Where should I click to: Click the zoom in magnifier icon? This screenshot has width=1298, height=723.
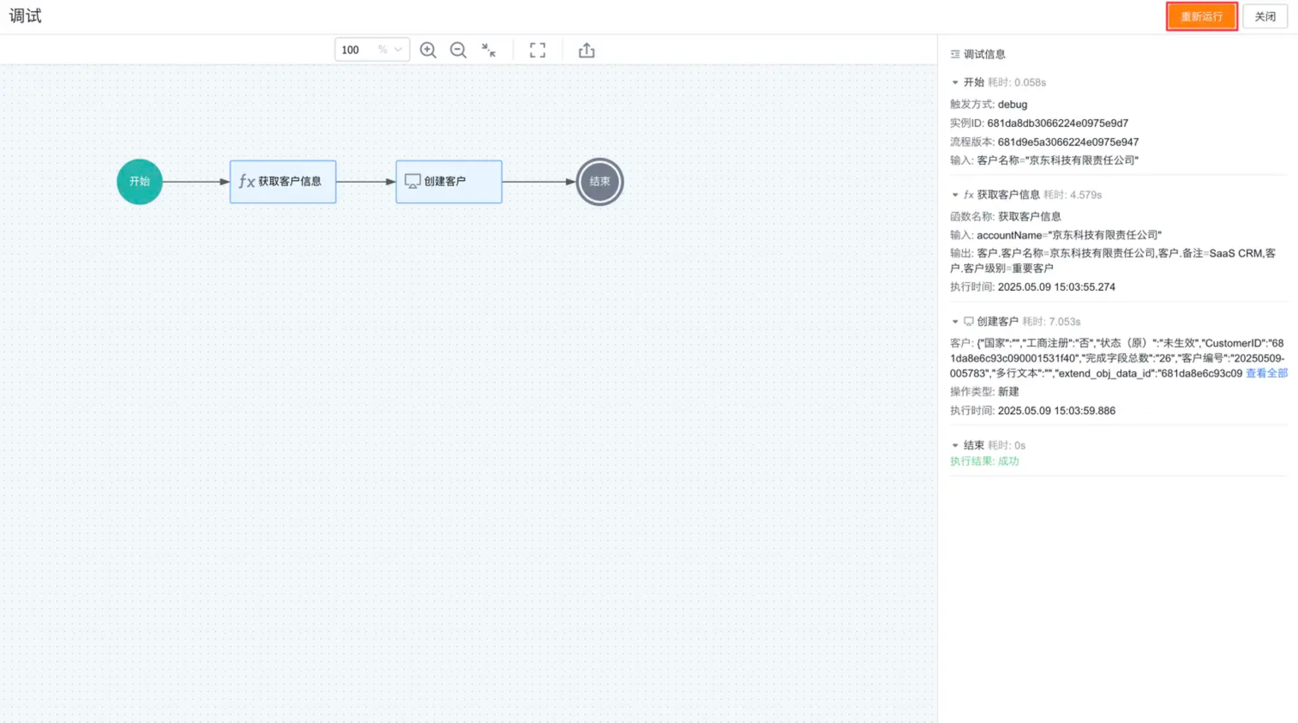click(x=428, y=50)
